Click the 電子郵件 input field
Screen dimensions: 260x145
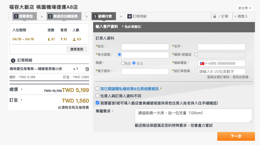[x=145, y=72]
